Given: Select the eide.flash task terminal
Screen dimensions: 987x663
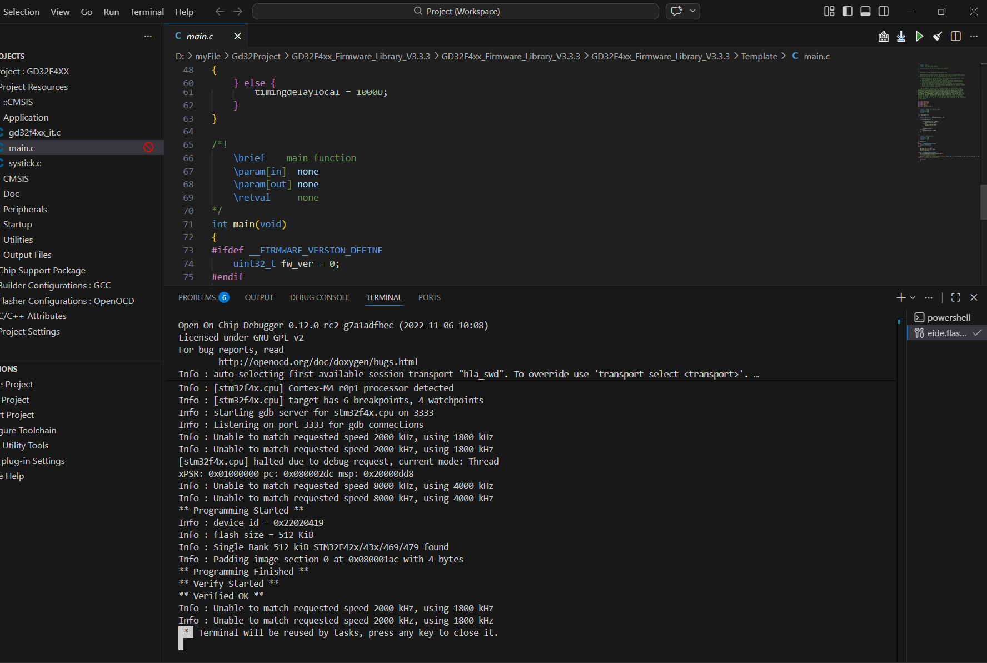Looking at the screenshot, I should pyautogui.click(x=946, y=333).
